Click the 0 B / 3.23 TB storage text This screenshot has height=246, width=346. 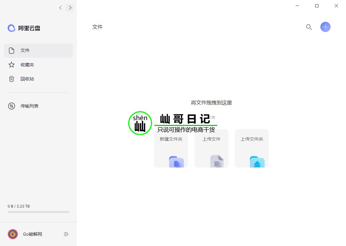click(19, 206)
